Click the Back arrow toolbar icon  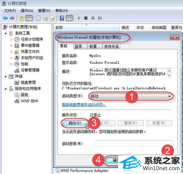click(5, 18)
